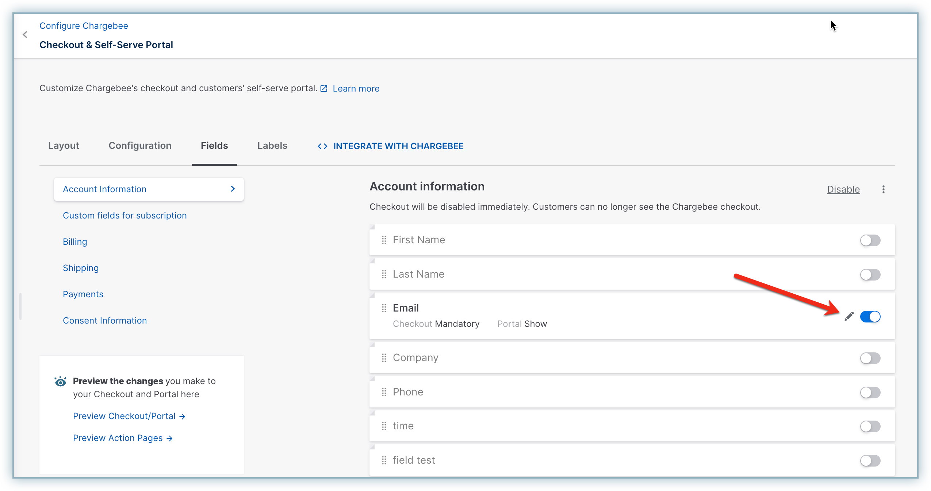Click the code brackets Integrate icon

pos(322,146)
